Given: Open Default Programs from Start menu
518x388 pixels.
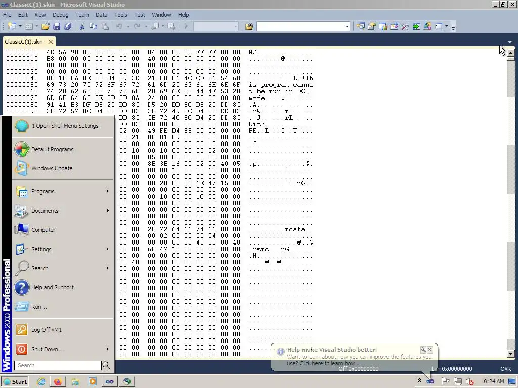Looking at the screenshot, I should tap(62, 149).
